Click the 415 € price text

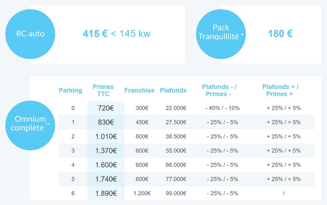tap(95, 34)
